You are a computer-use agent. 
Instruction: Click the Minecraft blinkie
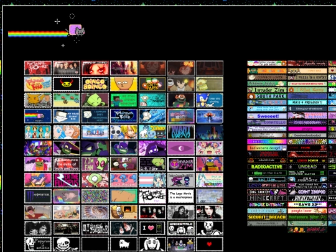pos(267,198)
